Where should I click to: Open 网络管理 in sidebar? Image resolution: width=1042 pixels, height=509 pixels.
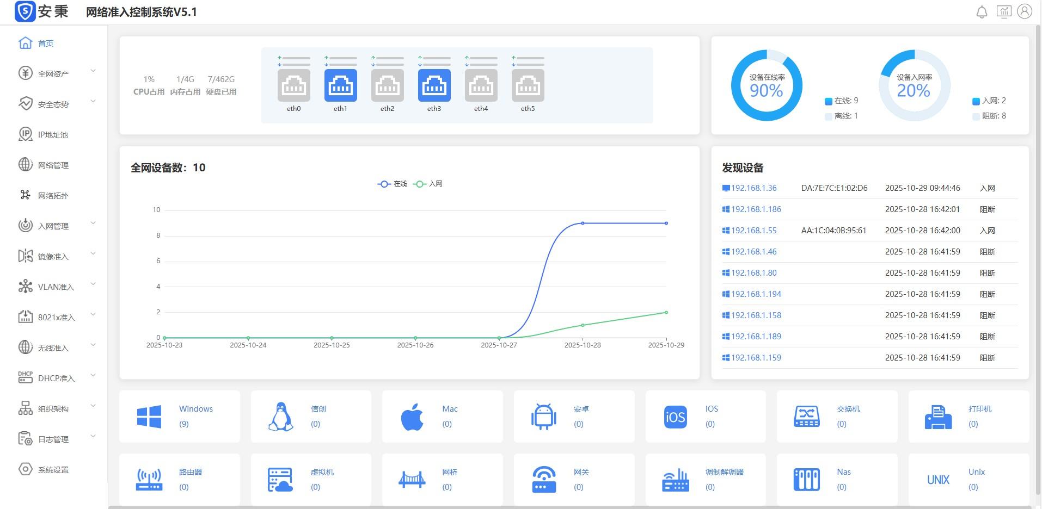click(53, 165)
